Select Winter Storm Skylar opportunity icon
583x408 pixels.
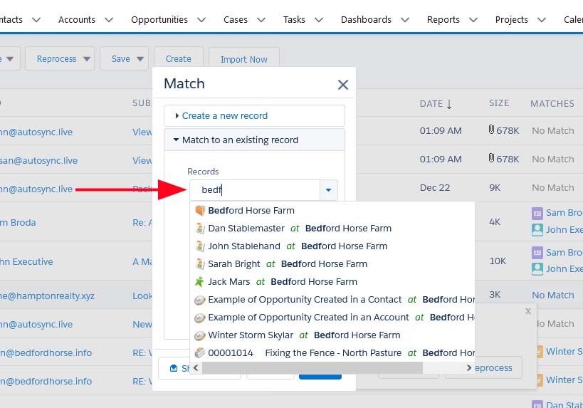tap(200, 335)
